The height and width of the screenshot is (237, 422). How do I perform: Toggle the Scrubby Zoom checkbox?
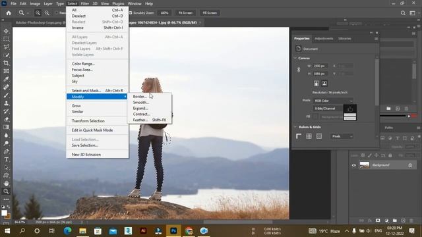click(131, 13)
